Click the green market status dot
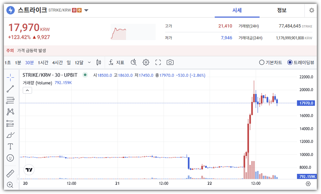The height and width of the screenshot is (194, 321). tap(85, 75)
